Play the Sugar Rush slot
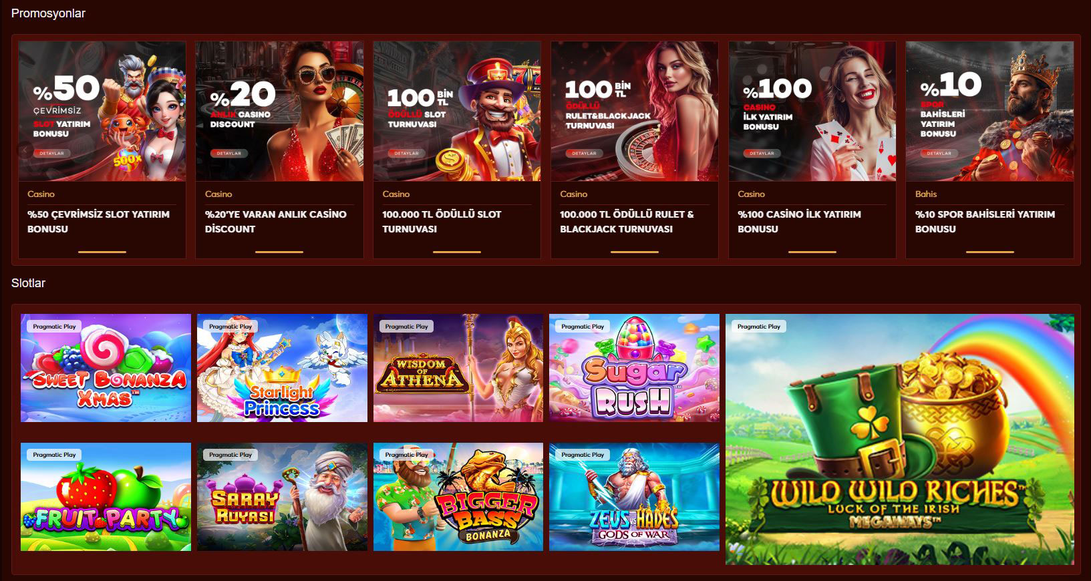1091x581 pixels. click(634, 368)
